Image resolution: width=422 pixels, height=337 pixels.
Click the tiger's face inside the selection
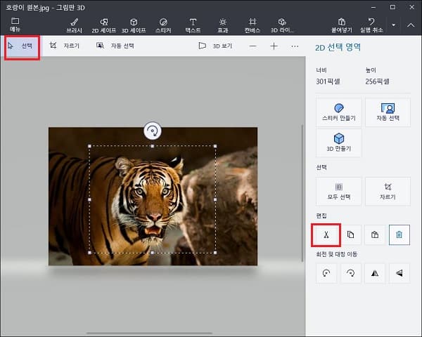click(x=152, y=199)
